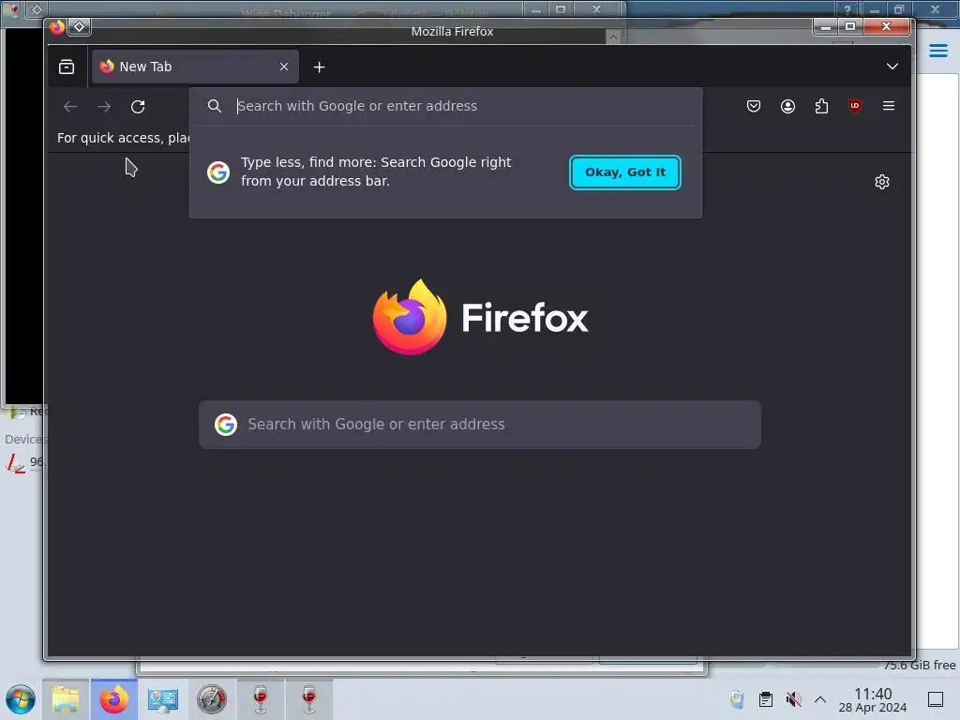Open Save to Pocket button
The height and width of the screenshot is (720, 960).
(x=754, y=106)
